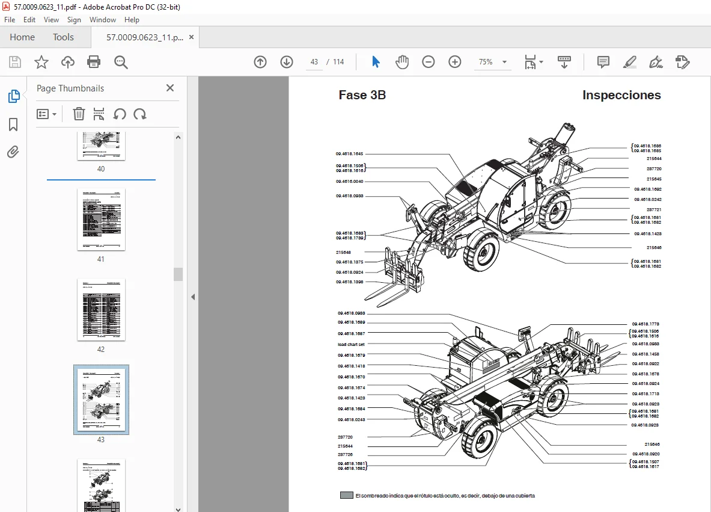The height and width of the screenshot is (512, 711).
Task: Click the zoom out minus icon
Action: 428,62
